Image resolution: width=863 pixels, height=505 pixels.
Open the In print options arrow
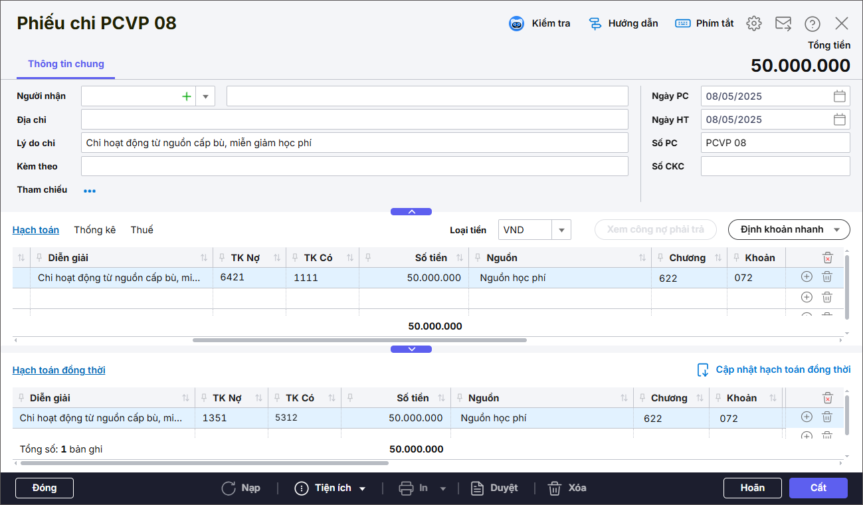click(x=443, y=489)
